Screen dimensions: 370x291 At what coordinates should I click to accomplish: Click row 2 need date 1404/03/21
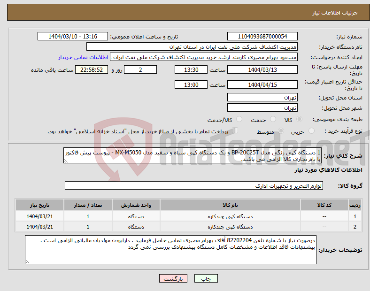click(x=39, y=227)
